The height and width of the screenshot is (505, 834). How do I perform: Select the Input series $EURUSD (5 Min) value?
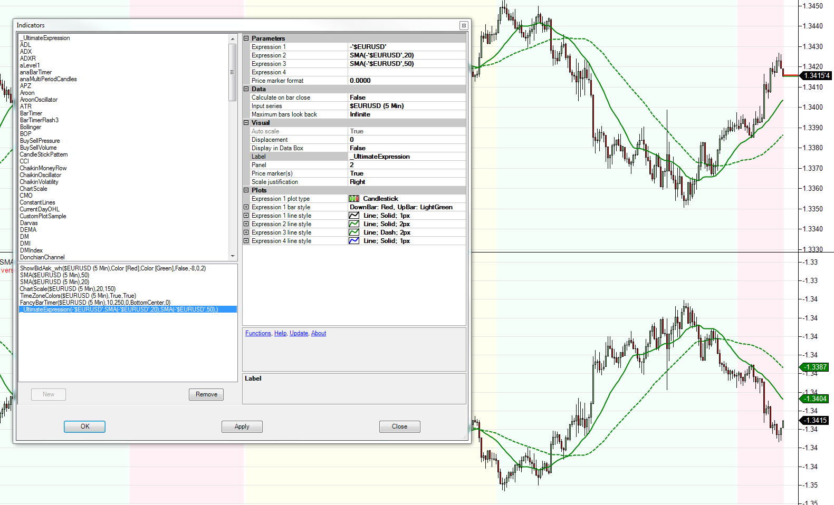click(407, 106)
